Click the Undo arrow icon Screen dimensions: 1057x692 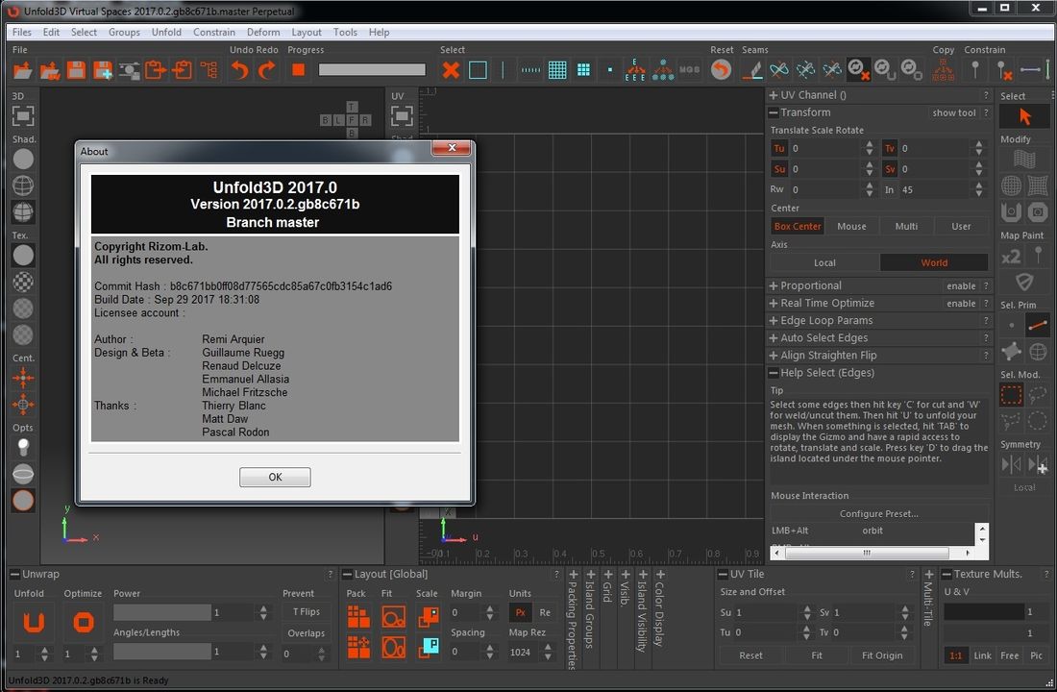tap(240, 70)
